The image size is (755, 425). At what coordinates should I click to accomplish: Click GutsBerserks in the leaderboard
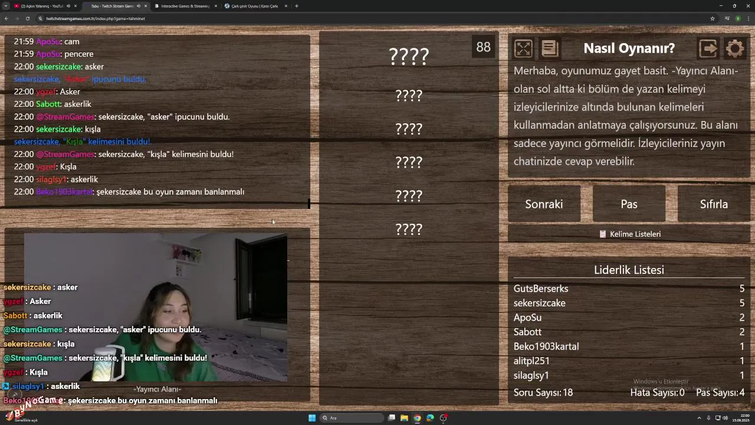click(541, 289)
